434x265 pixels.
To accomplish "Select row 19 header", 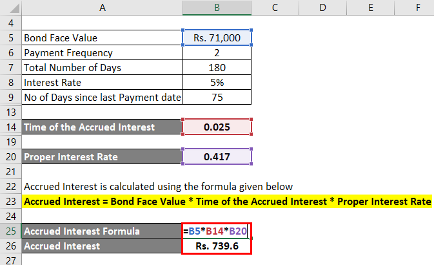I will [x=11, y=142].
